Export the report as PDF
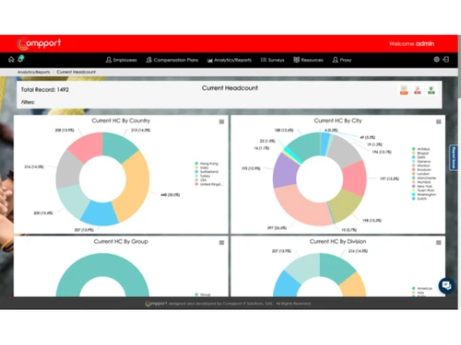Screen dimensions: 461x345 tap(418, 90)
